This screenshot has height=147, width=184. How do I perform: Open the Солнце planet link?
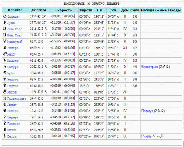pos(13,16)
